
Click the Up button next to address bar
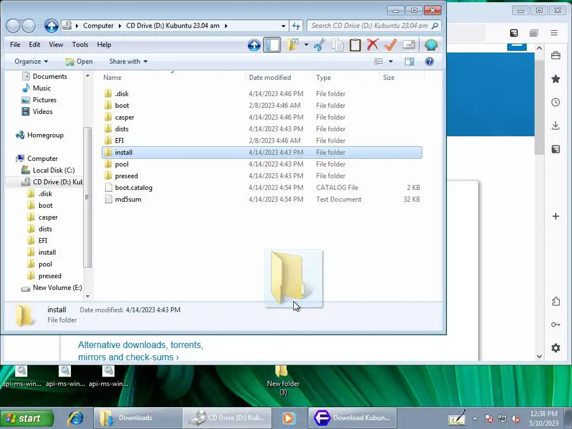point(51,26)
